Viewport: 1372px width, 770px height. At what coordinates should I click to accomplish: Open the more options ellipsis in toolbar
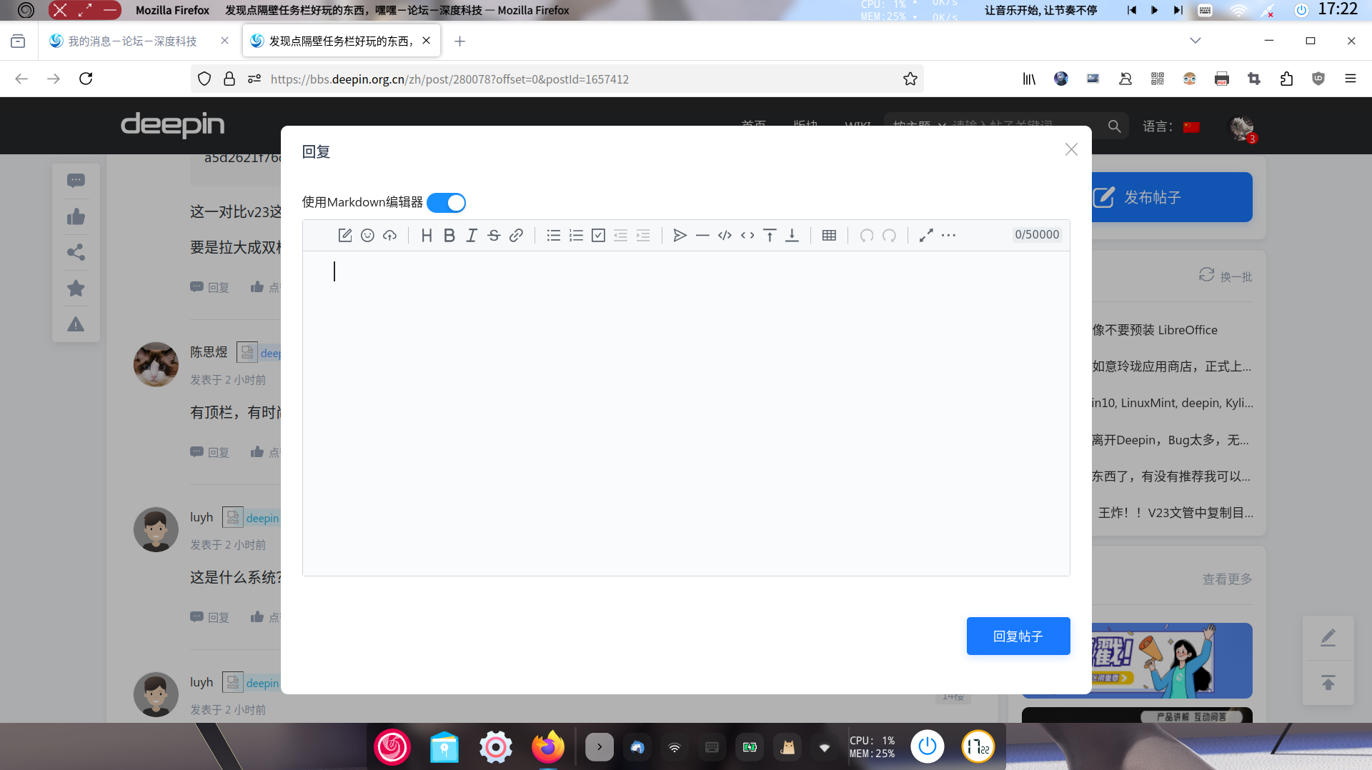click(x=948, y=236)
